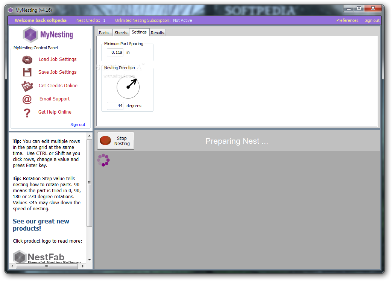Click the "Welcome back softpedia" text

[x=41, y=20]
